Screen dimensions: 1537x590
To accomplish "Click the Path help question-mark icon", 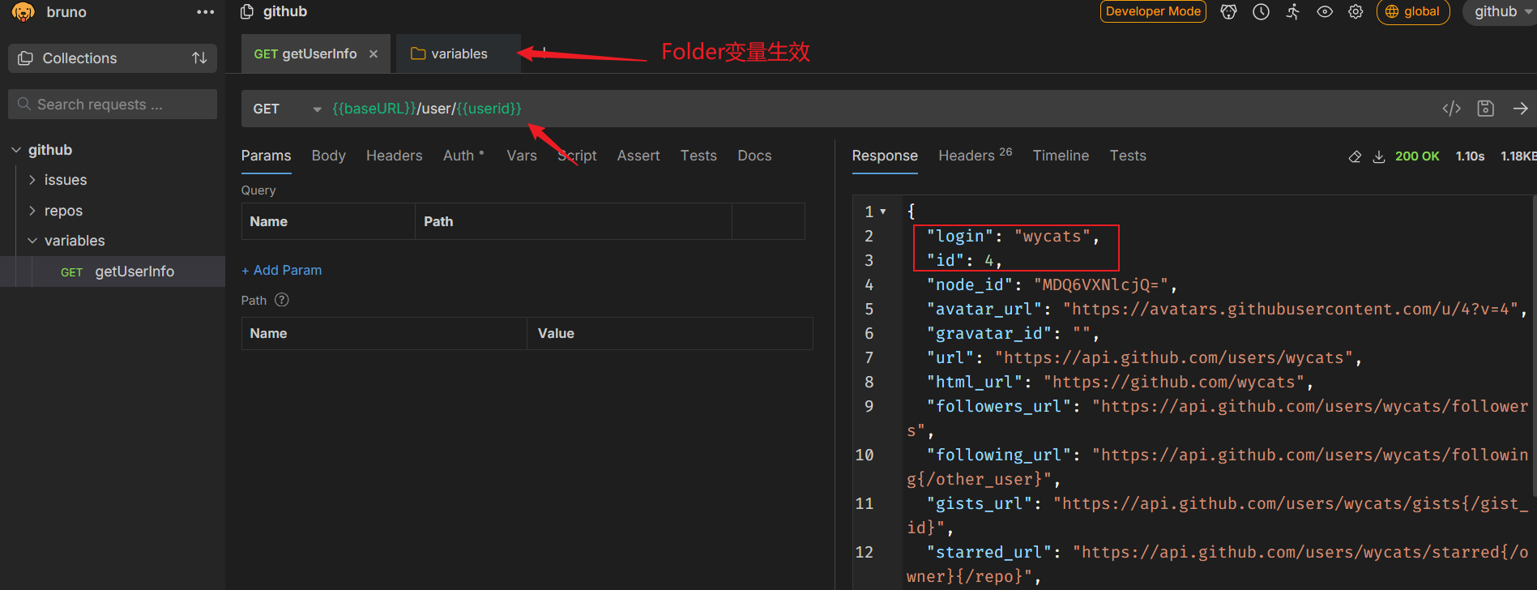I will coord(282,300).
